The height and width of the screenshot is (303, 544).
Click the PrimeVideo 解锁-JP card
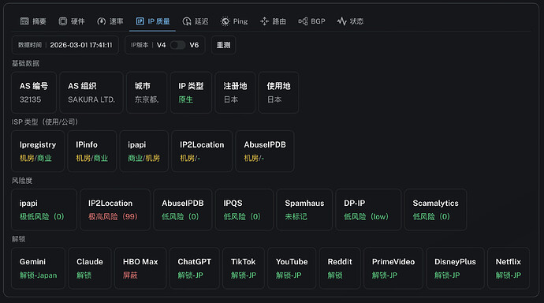pos(393,268)
